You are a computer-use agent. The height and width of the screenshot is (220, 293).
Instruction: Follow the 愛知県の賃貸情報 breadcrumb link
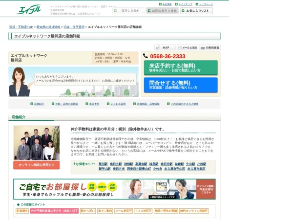coord(48,27)
